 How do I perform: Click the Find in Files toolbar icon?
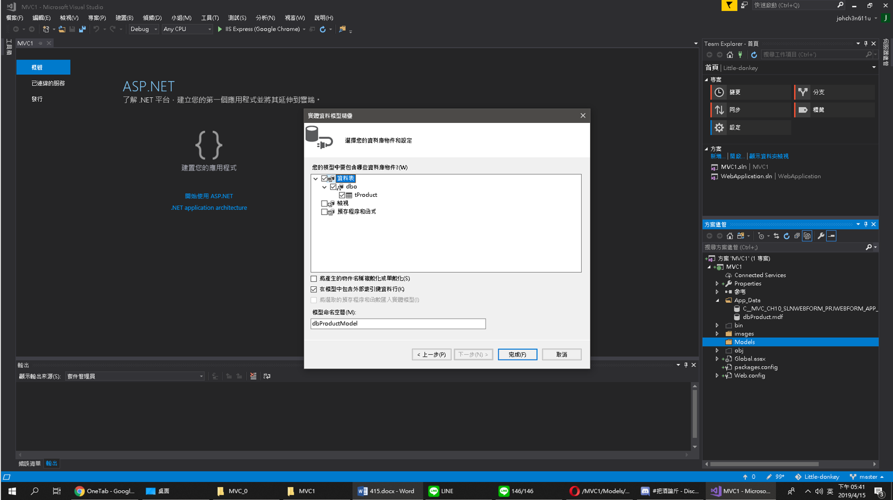click(x=342, y=29)
